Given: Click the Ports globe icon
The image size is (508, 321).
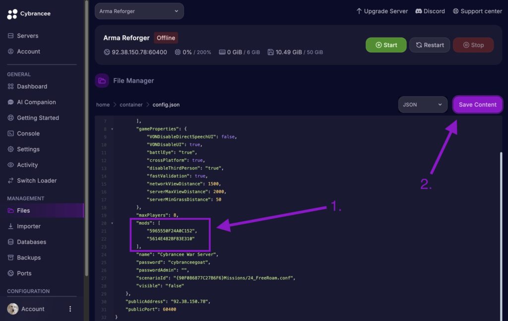Looking at the screenshot, I should tap(11, 273).
